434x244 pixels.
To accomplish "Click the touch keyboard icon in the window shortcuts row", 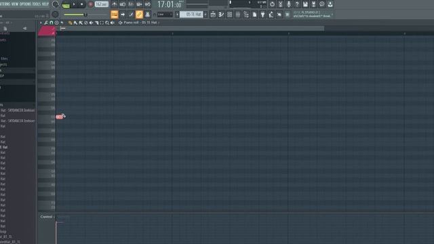I will point(279,14).
